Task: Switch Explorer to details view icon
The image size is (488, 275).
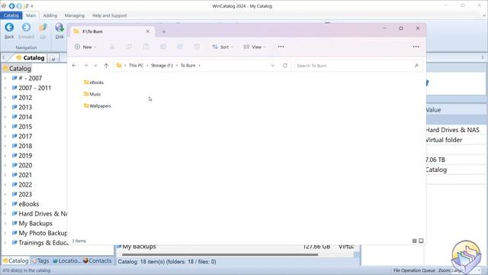Action: click(414, 241)
